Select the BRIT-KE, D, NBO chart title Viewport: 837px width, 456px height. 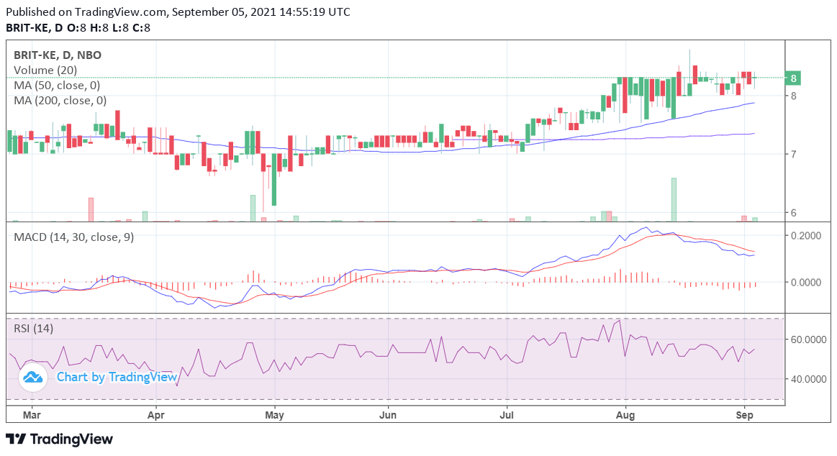[57, 55]
